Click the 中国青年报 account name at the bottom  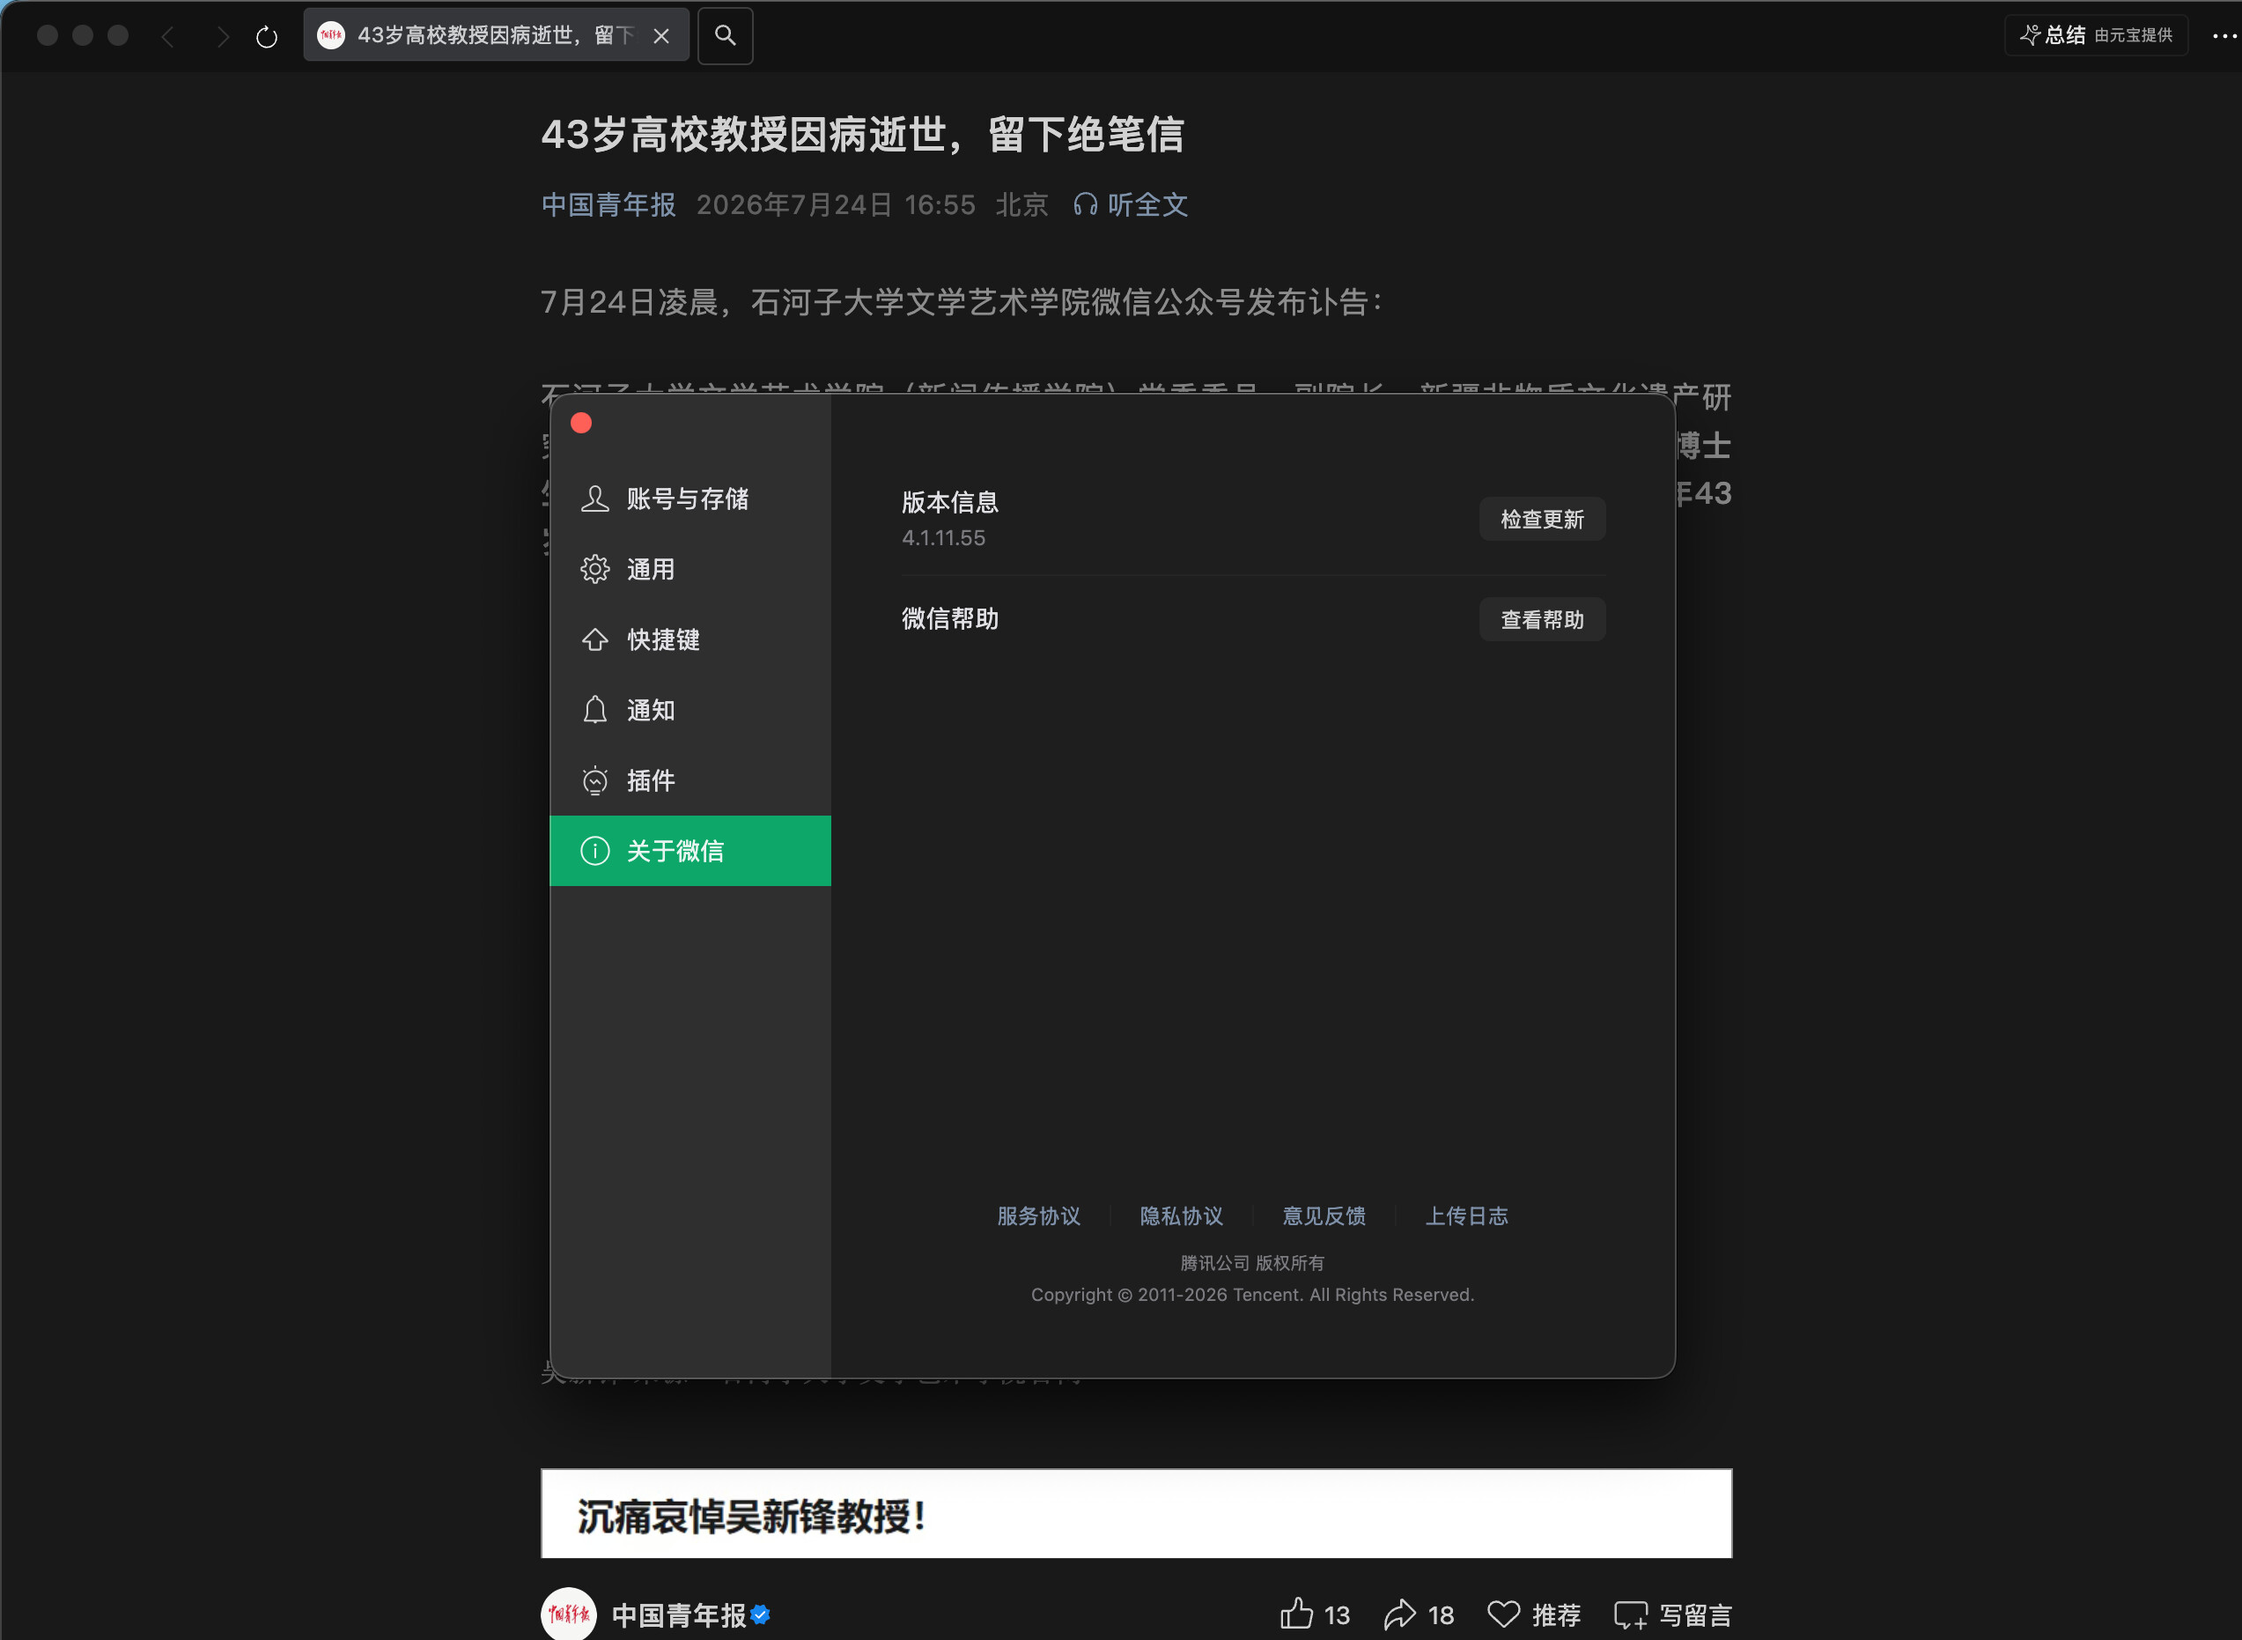pos(679,1615)
